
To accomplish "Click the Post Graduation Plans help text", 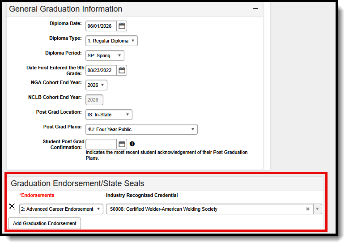I will tap(166, 155).
